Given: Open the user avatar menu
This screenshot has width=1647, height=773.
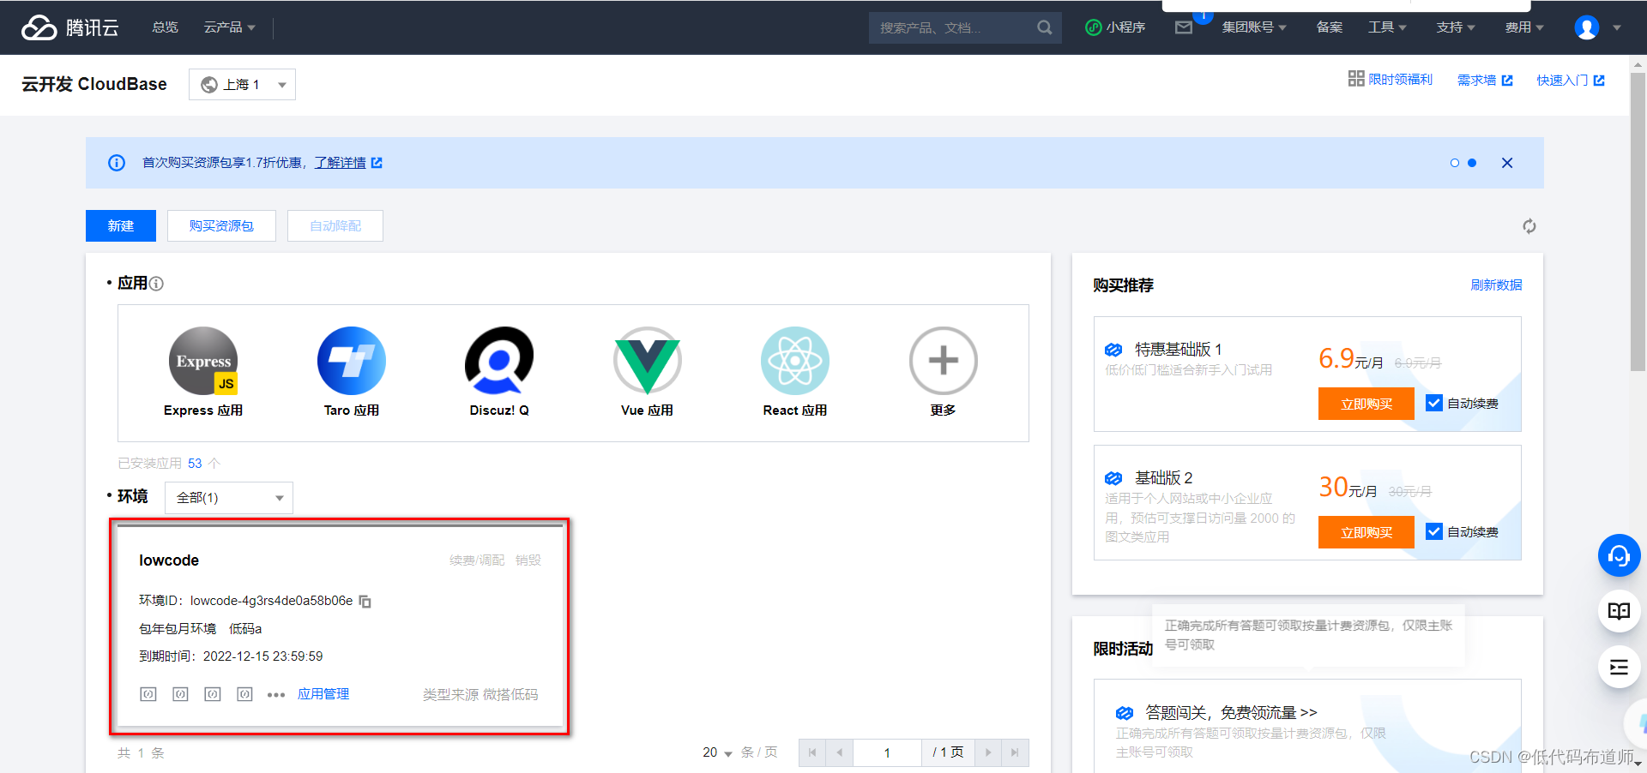Looking at the screenshot, I should click(1587, 27).
